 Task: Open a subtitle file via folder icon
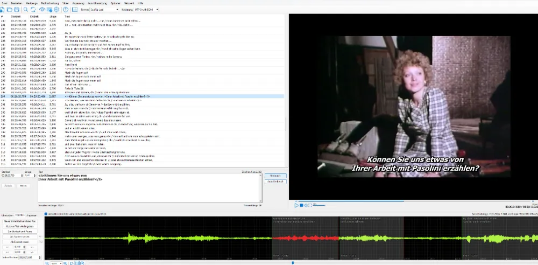click(x=10, y=10)
